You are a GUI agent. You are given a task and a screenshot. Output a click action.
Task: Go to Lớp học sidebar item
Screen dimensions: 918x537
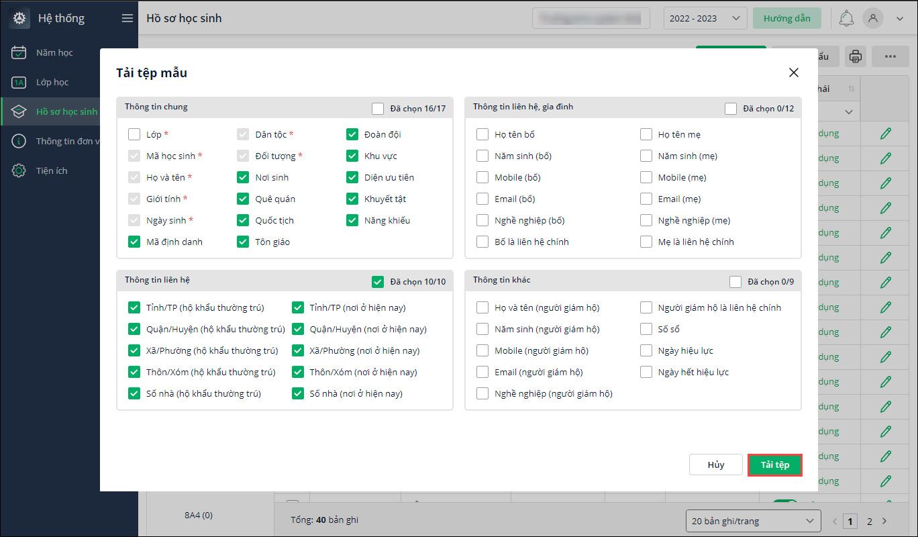pos(52,82)
